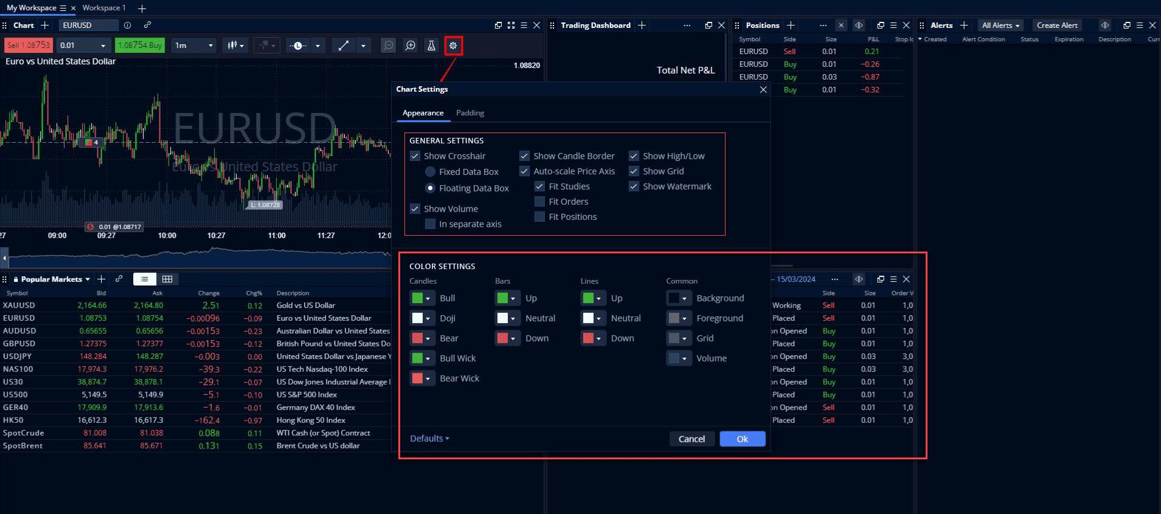Viewport: 1161px width, 514px height.
Task: Click the Create Alert button
Action: pyautogui.click(x=1057, y=26)
